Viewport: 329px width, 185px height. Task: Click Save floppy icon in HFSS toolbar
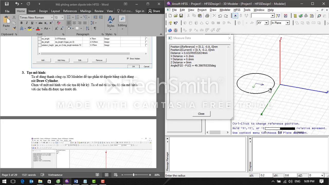pos(181,16)
